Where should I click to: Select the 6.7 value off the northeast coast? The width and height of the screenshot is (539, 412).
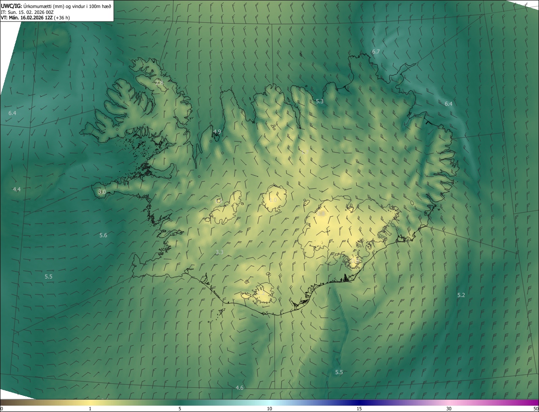[376, 51]
